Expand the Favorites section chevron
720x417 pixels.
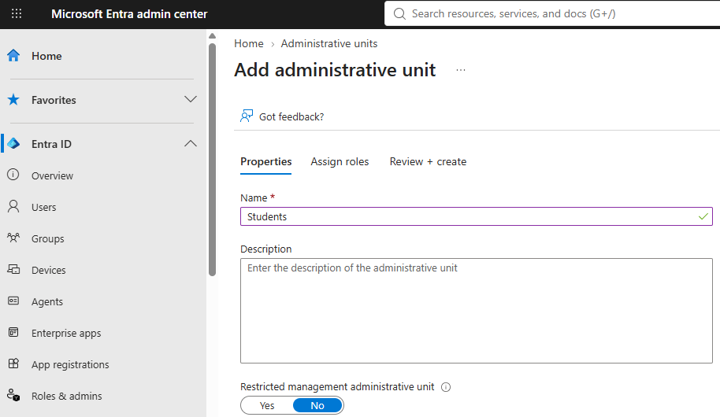point(191,100)
